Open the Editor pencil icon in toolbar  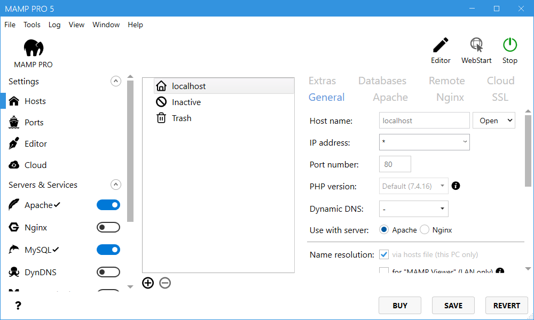click(x=441, y=46)
